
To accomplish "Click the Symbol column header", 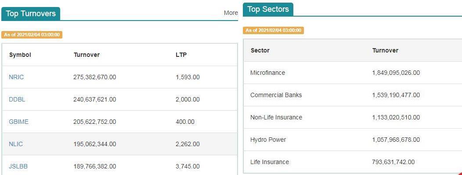I will (x=20, y=55).
